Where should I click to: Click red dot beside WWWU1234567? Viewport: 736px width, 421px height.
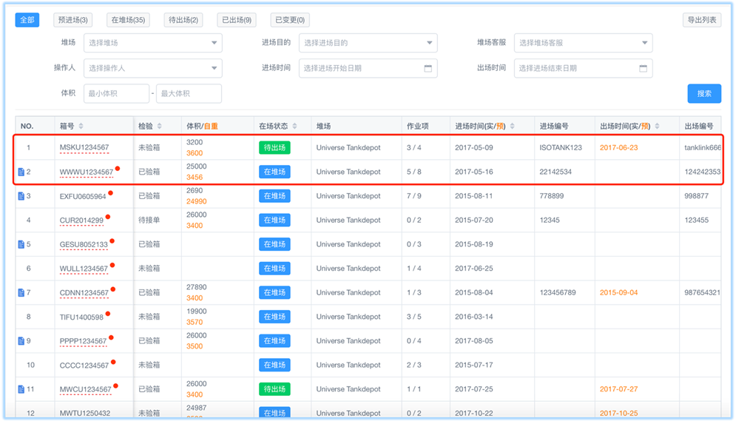click(x=118, y=169)
